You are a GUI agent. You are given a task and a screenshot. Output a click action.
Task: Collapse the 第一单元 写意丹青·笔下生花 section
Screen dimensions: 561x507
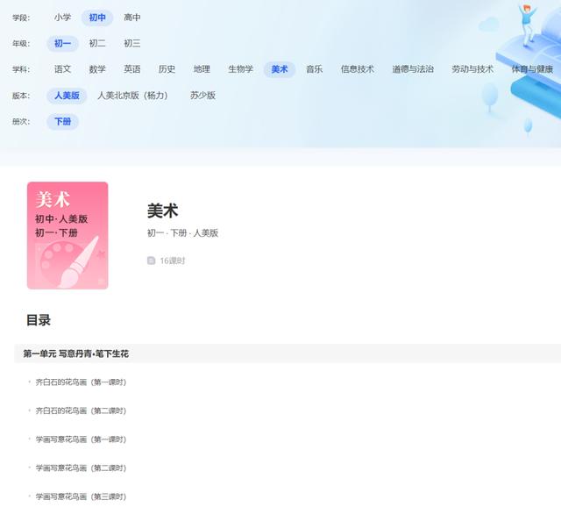pyautogui.click(x=288, y=353)
